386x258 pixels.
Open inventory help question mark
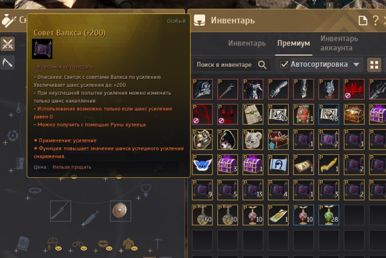coord(376,21)
